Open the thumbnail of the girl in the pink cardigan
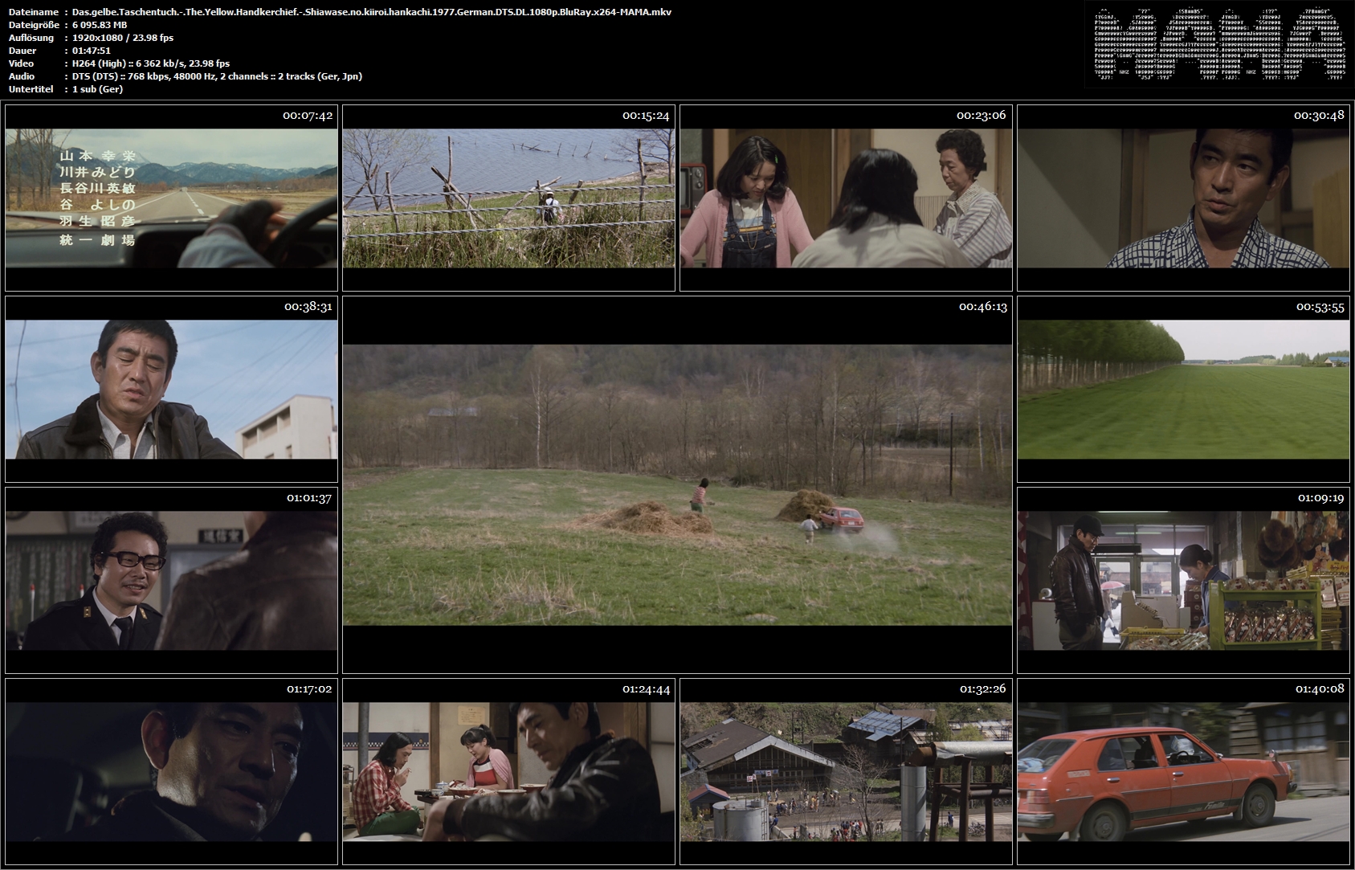Screen dimensions: 1355x870 [846, 198]
